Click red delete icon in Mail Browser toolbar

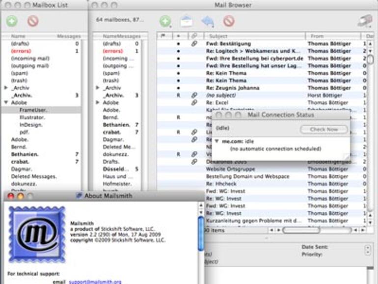click(229, 21)
